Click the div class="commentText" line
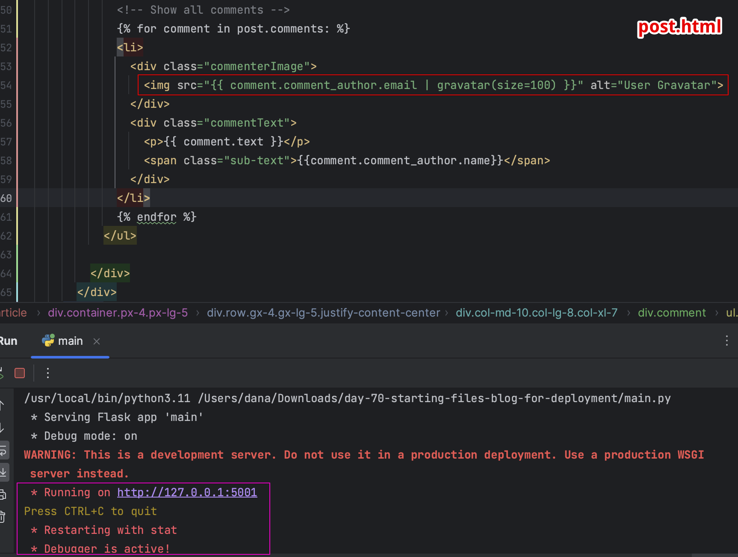The width and height of the screenshot is (738, 557). click(213, 123)
